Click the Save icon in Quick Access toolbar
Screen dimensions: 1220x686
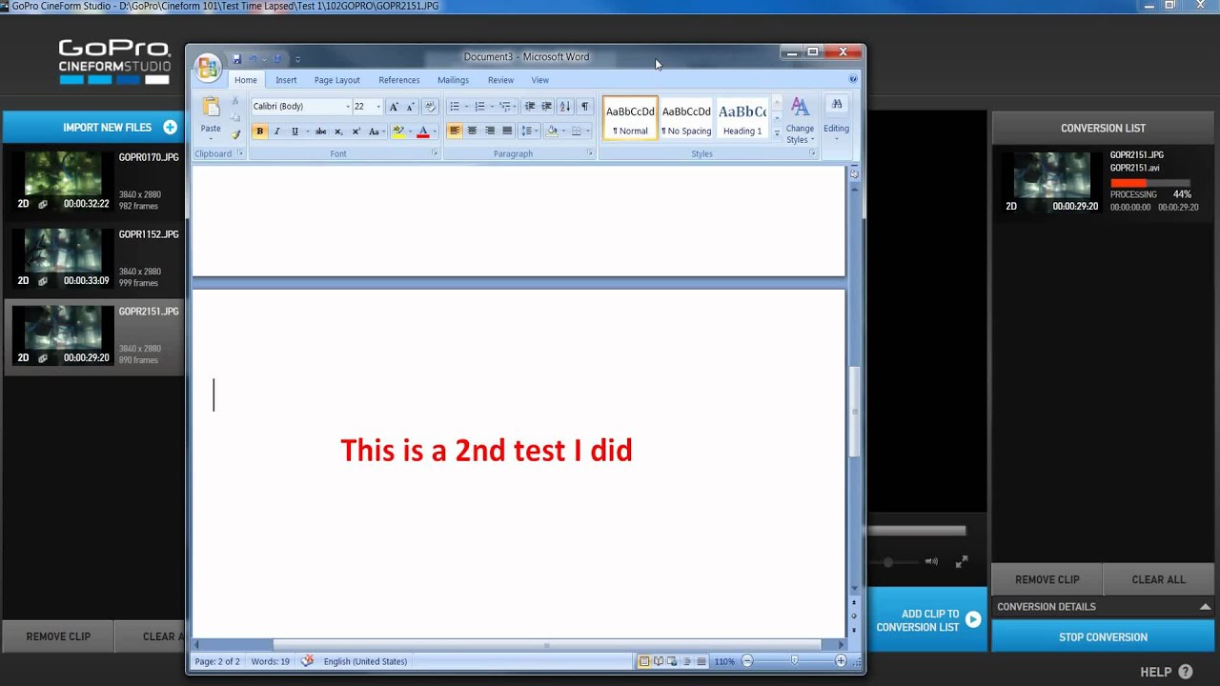coord(237,59)
